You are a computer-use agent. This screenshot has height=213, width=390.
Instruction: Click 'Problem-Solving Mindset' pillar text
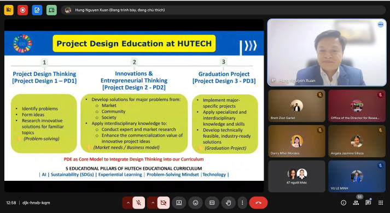coord(173,175)
